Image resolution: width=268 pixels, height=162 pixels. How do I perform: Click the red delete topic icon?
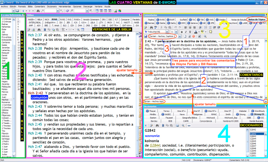(x=193, y=36)
